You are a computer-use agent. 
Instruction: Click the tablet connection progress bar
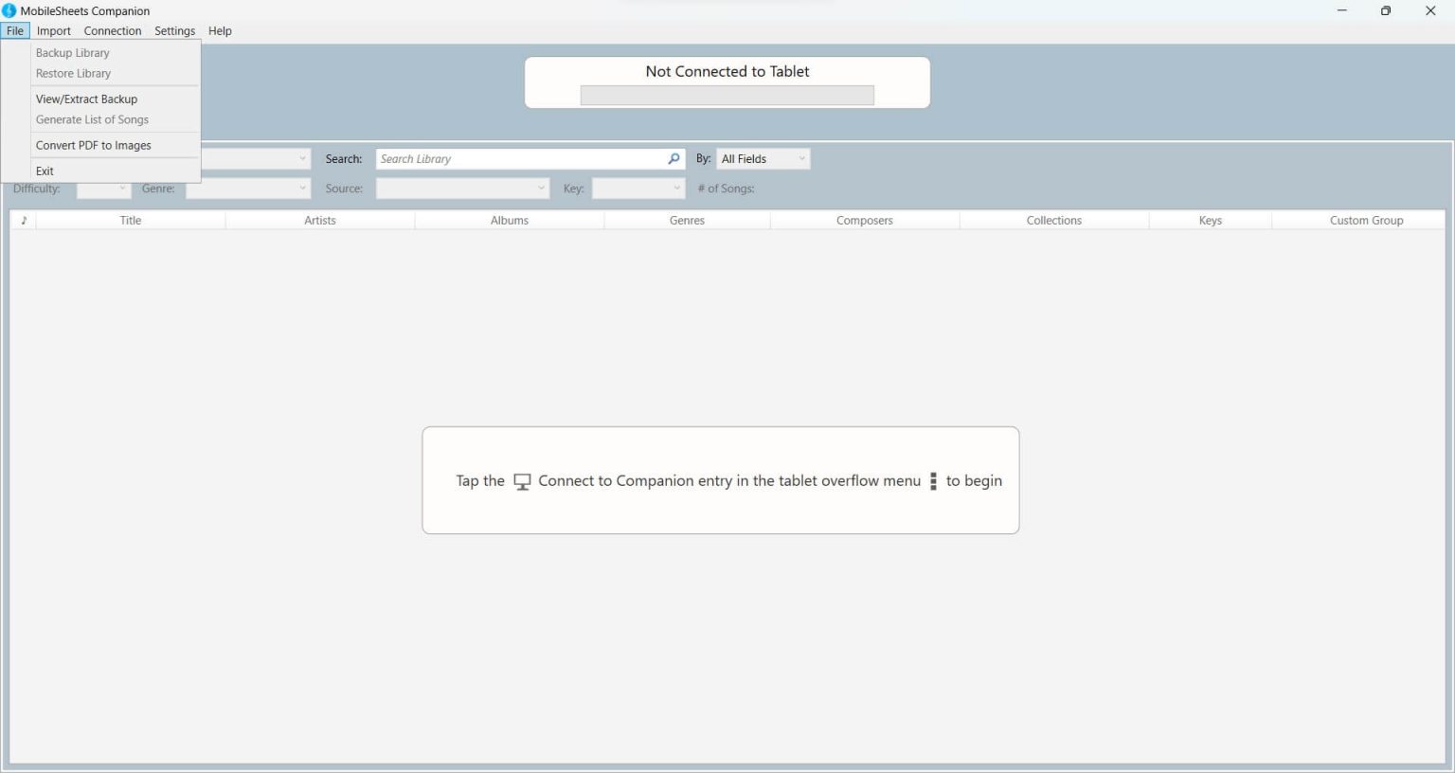pyautogui.click(x=727, y=95)
